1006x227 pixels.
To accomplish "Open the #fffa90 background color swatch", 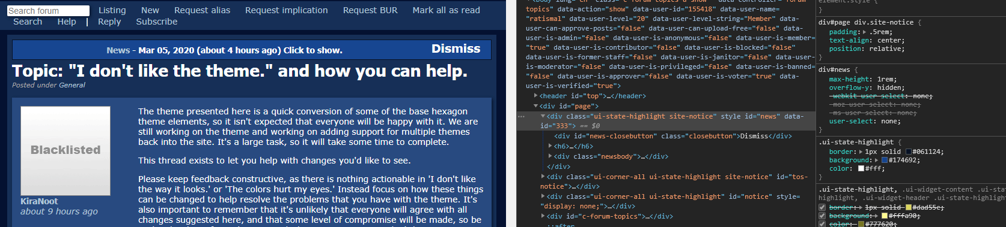I will pyautogui.click(x=885, y=216).
